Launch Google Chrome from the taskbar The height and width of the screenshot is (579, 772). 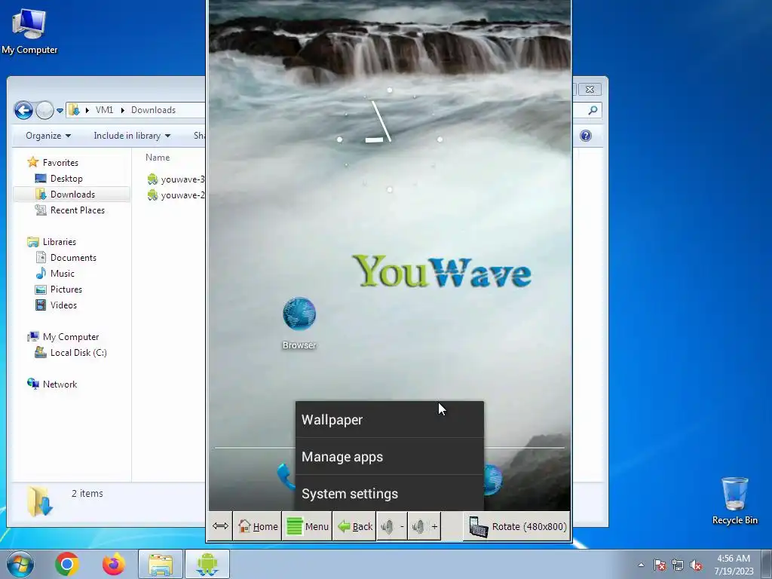[x=67, y=564]
